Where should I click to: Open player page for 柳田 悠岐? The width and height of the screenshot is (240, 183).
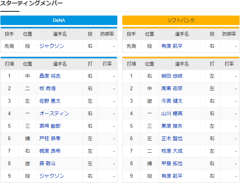[172, 76]
